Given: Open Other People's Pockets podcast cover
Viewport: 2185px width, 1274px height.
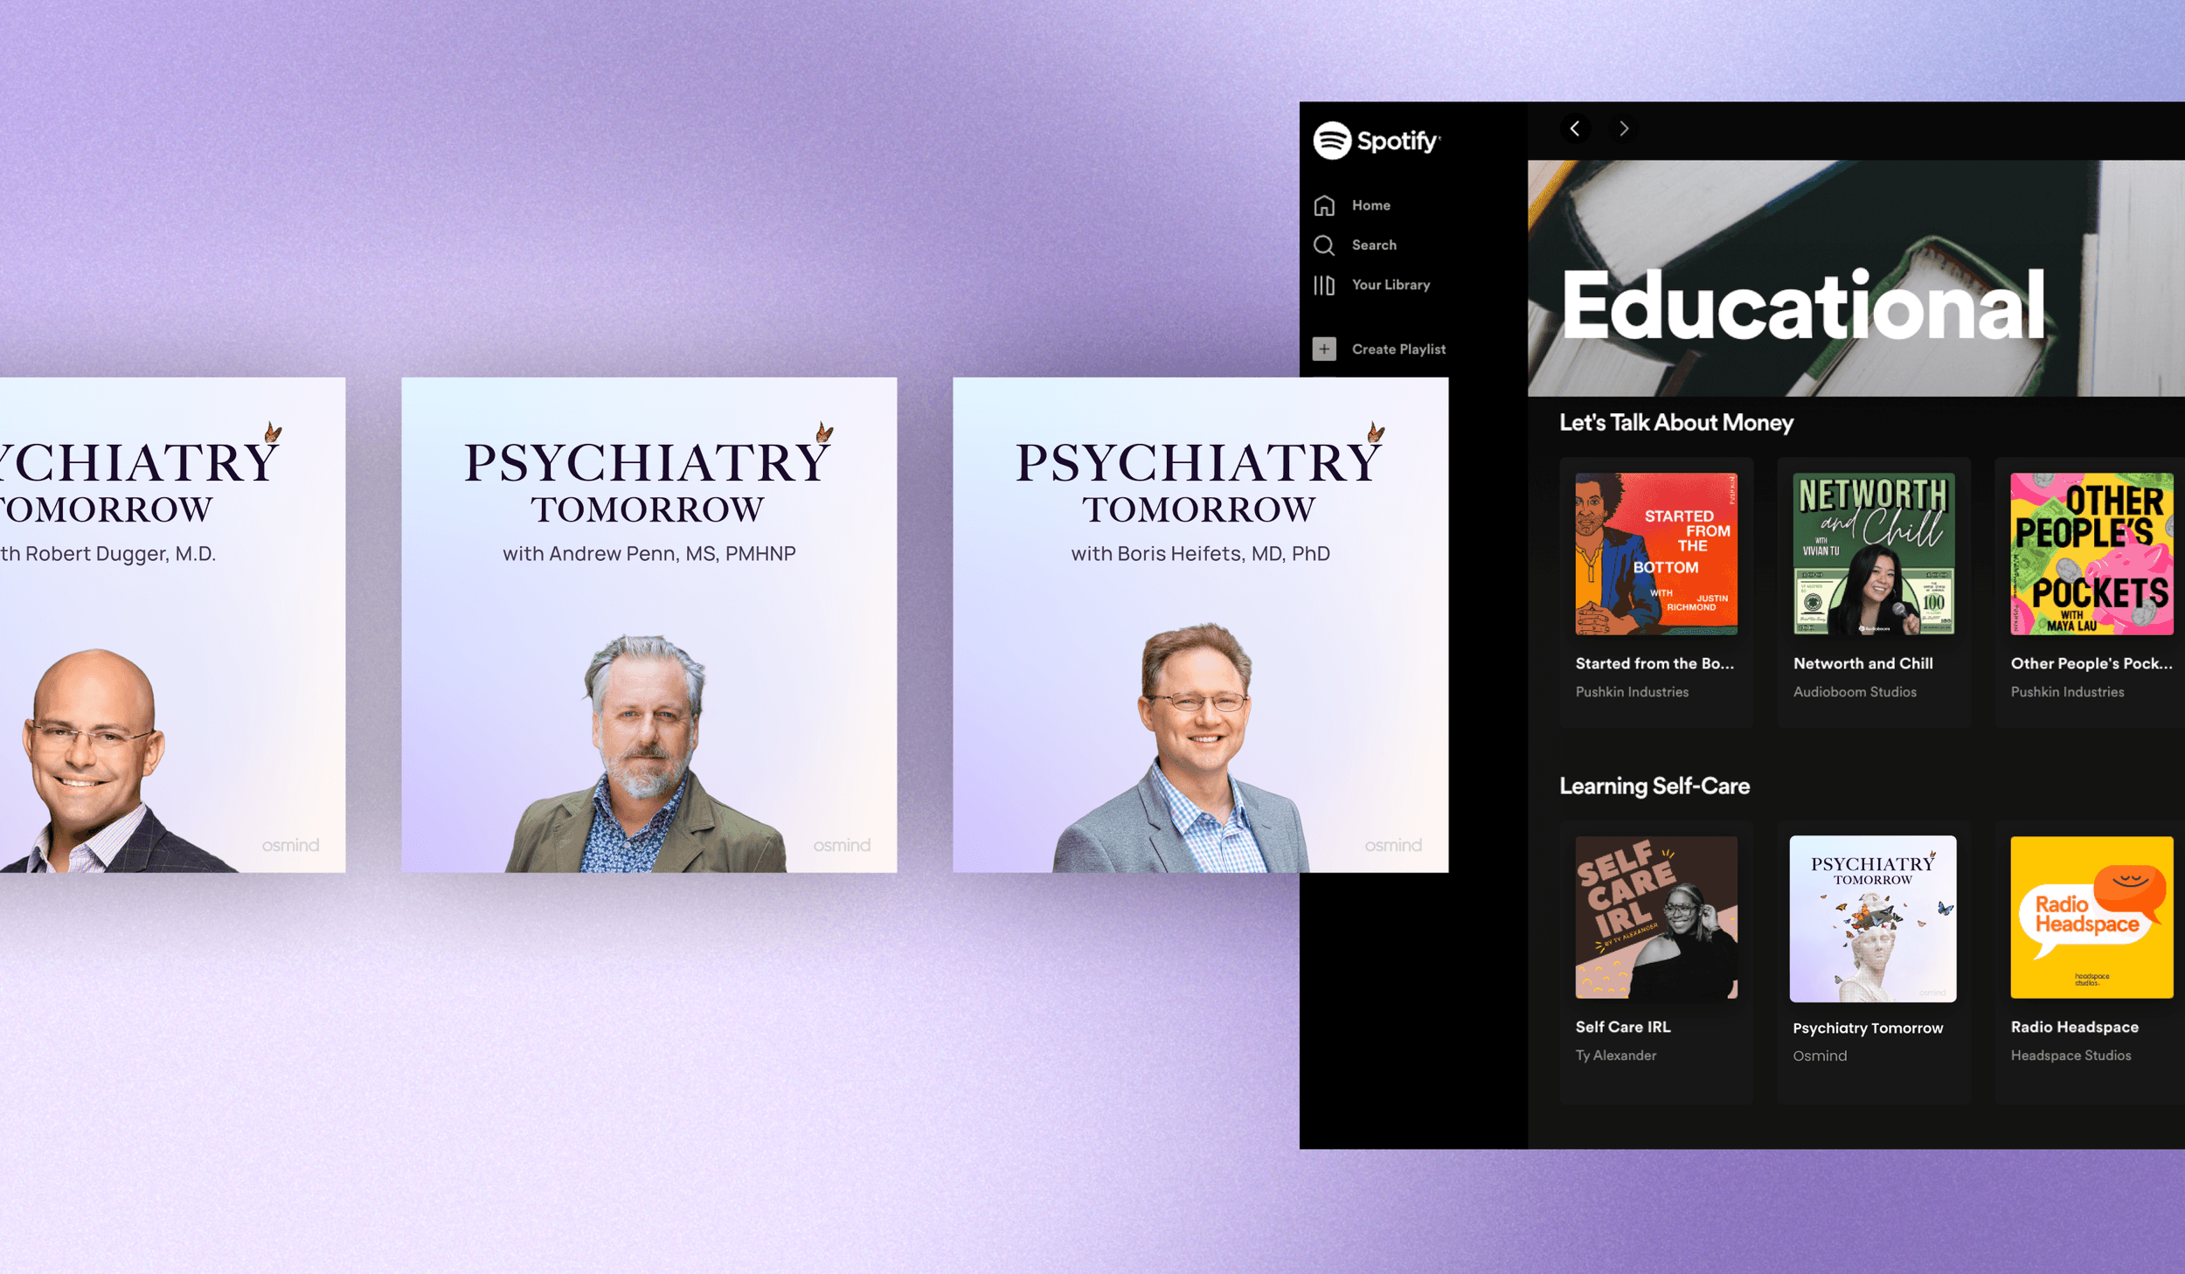Looking at the screenshot, I should (2091, 554).
